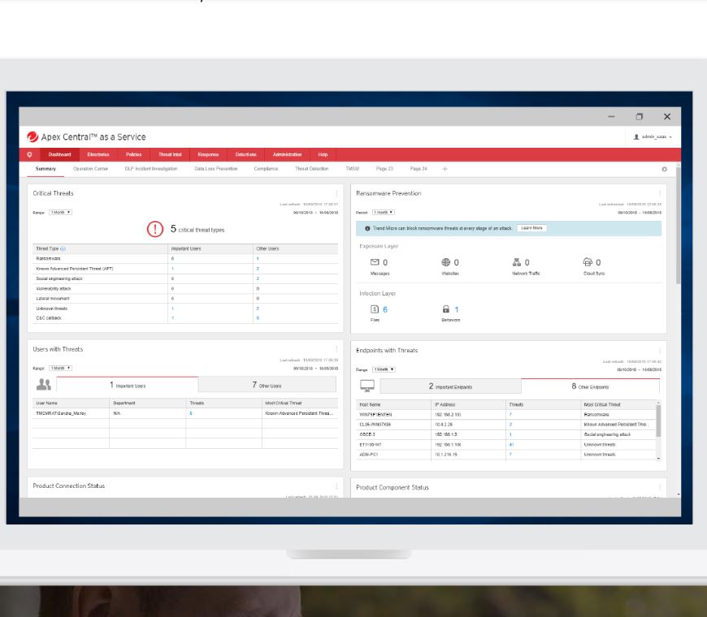Switch to the Page 23 tab
Screen dimensions: 707x617
[x=384, y=169]
